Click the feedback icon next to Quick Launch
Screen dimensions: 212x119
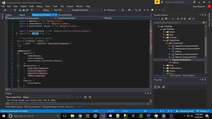[162, 2]
